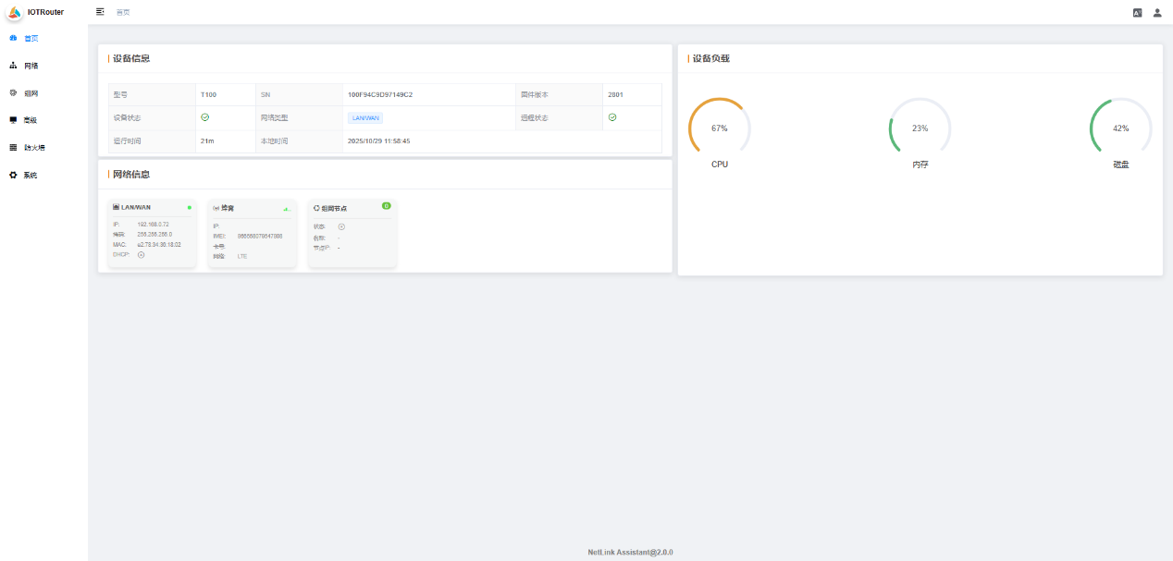Open the user account profile icon
The width and height of the screenshot is (1173, 561).
(1156, 13)
